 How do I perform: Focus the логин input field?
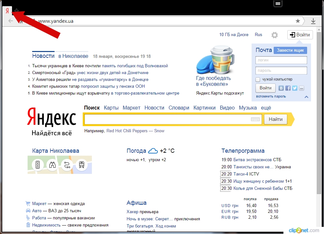click(281, 60)
